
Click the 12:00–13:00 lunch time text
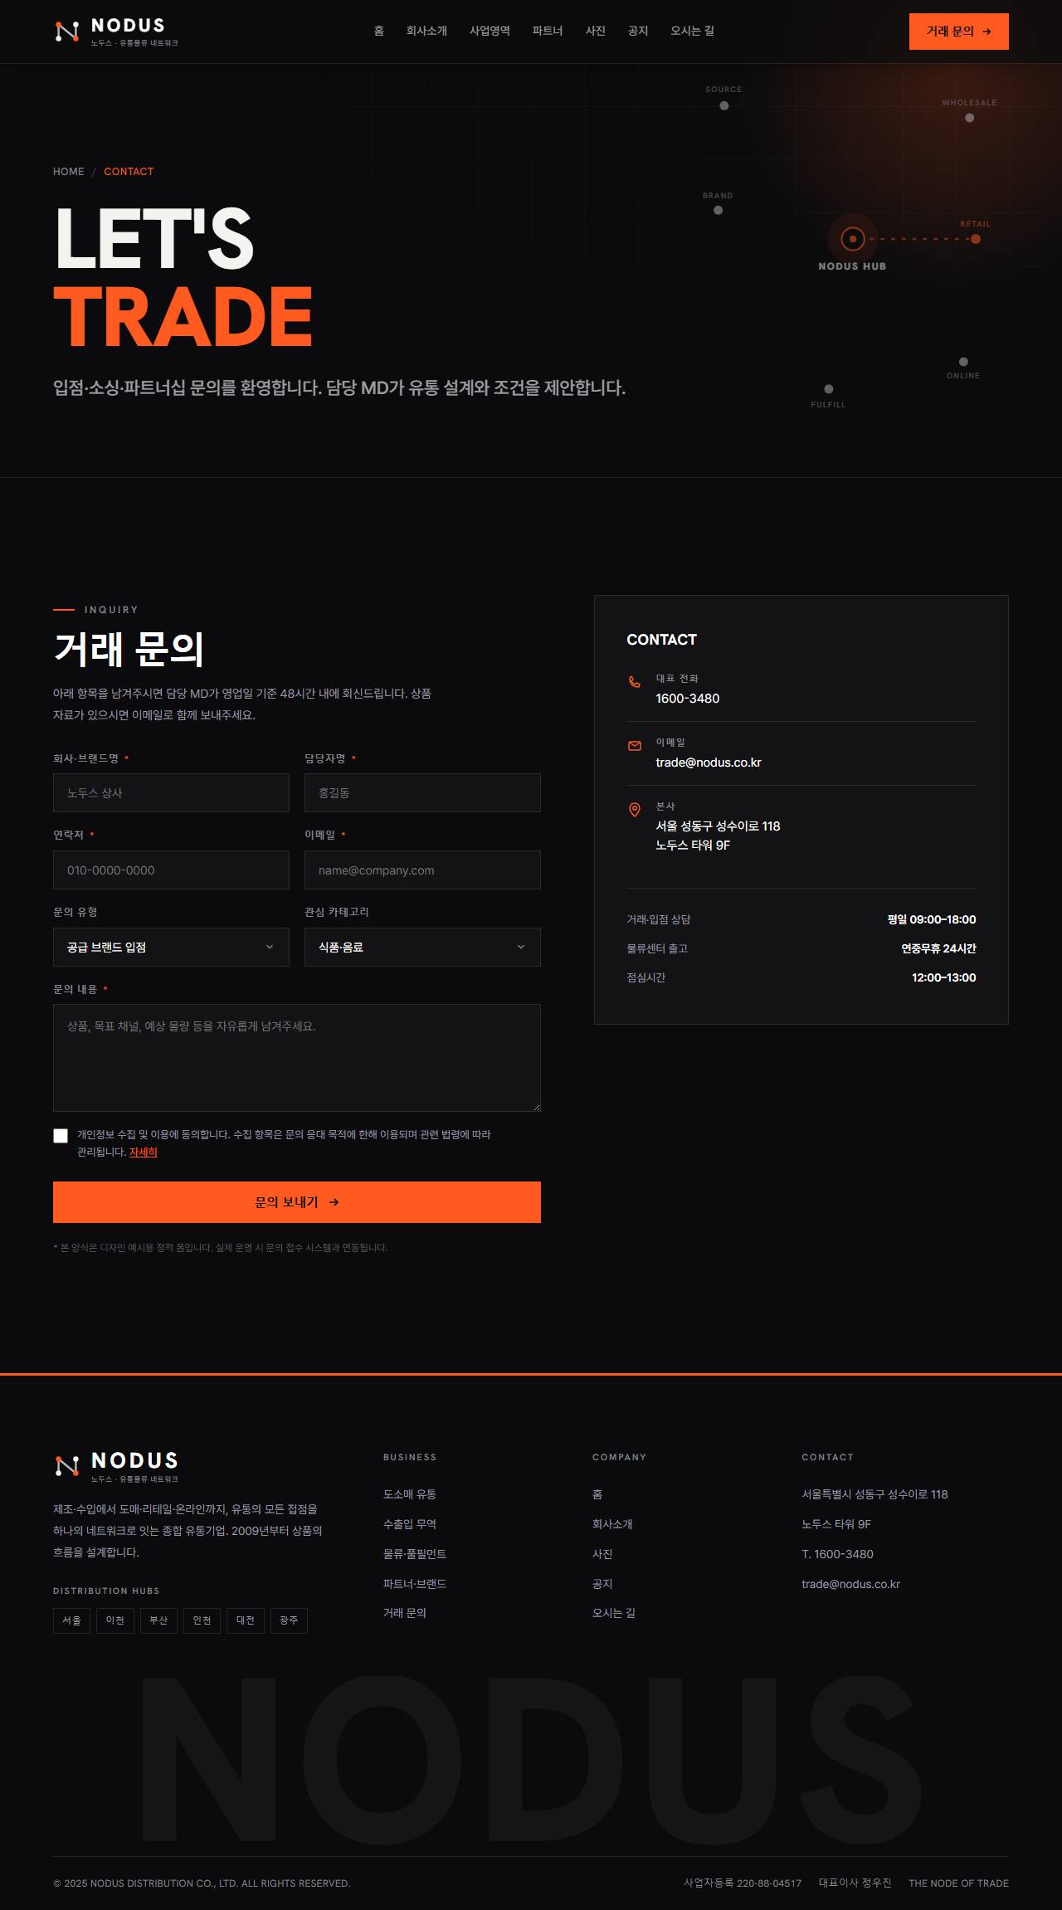(x=944, y=977)
